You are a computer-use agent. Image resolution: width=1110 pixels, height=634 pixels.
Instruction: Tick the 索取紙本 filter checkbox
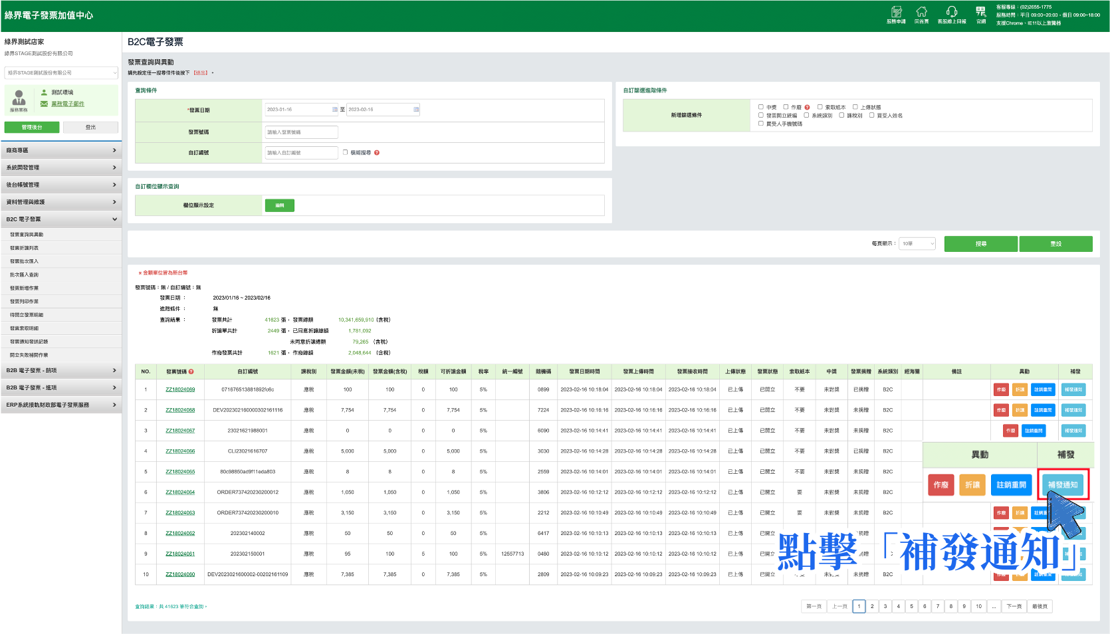[820, 106]
